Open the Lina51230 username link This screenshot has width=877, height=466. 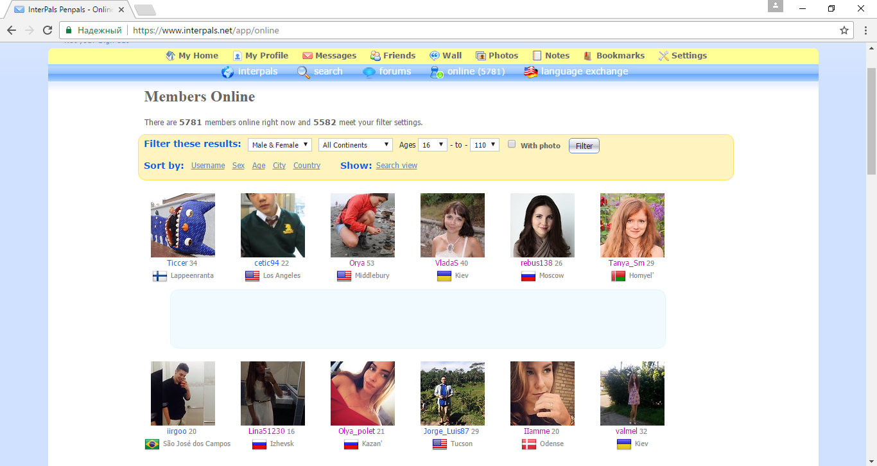point(266,431)
